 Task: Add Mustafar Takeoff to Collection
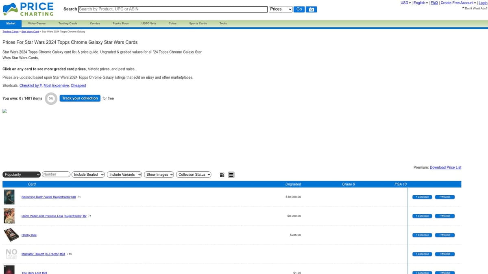pos(422,254)
